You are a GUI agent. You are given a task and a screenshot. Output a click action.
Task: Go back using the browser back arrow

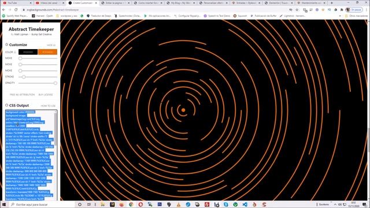(3, 10)
